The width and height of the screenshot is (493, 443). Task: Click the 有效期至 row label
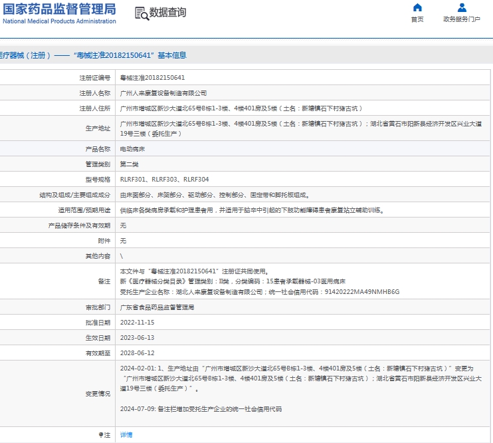click(x=98, y=353)
